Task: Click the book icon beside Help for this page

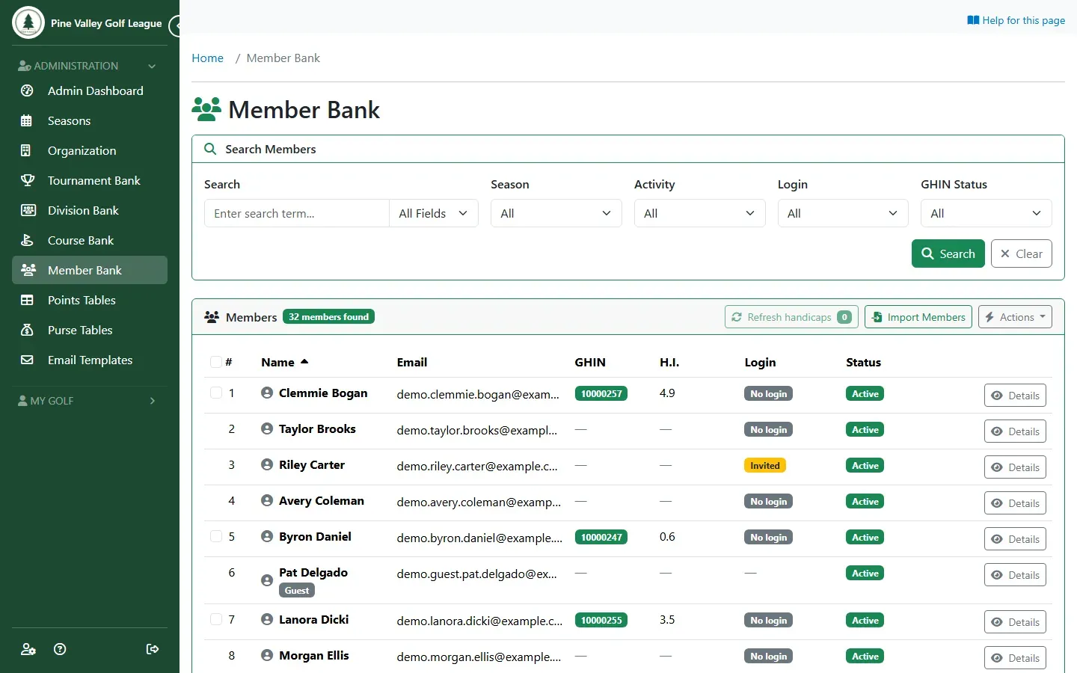Action: [973, 20]
